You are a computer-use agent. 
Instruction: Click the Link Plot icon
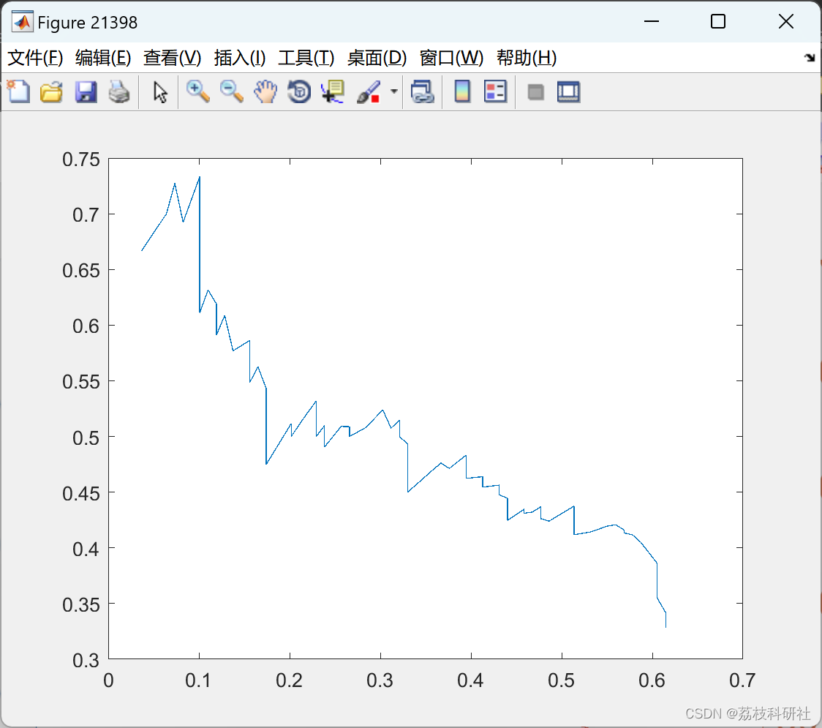(x=422, y=92)
